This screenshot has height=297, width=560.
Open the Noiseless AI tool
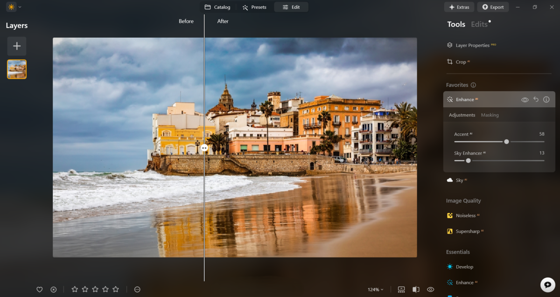[466, 215]
